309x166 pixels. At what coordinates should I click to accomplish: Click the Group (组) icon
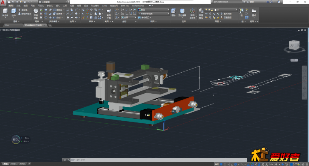[x=241, y=11]
